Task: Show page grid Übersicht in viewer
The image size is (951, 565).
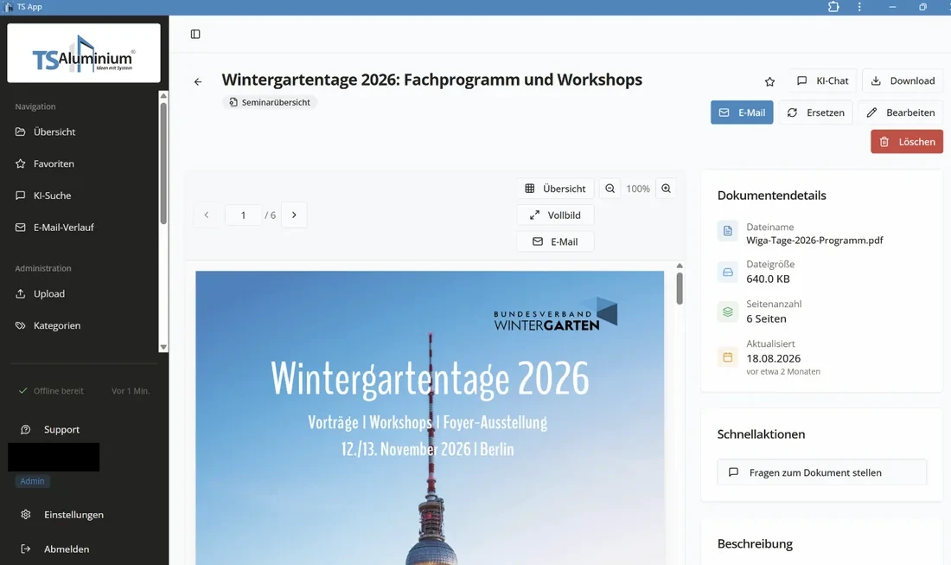Action: click(x=555, y=189)
